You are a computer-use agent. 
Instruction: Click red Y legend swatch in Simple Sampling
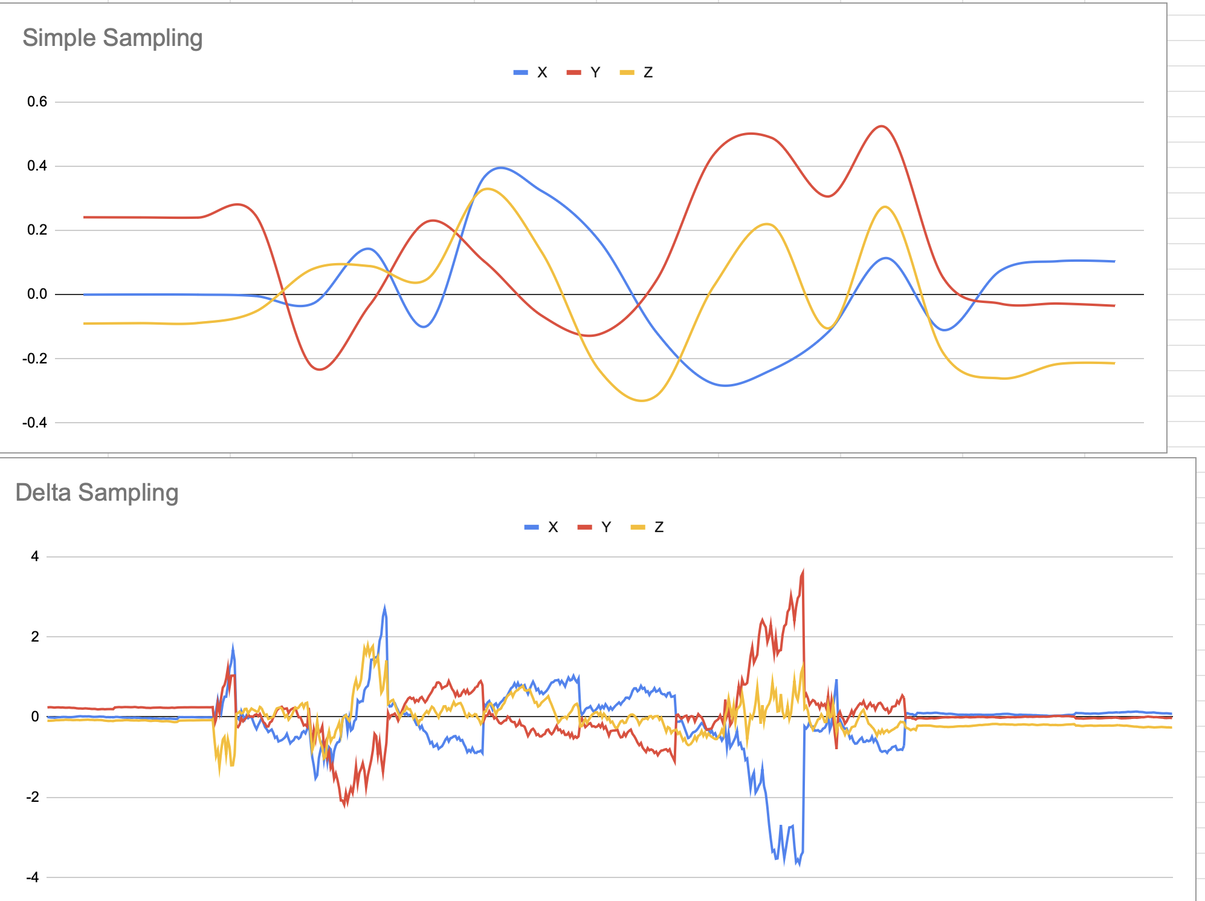573,73
